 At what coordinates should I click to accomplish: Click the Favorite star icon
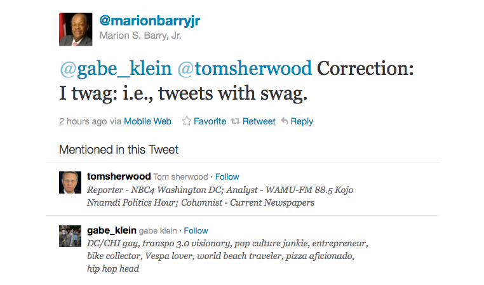[x=187, y=121]
